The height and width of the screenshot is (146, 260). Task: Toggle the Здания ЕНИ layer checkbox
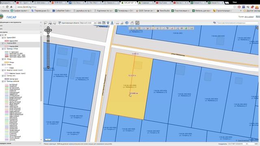pos(3,38)
